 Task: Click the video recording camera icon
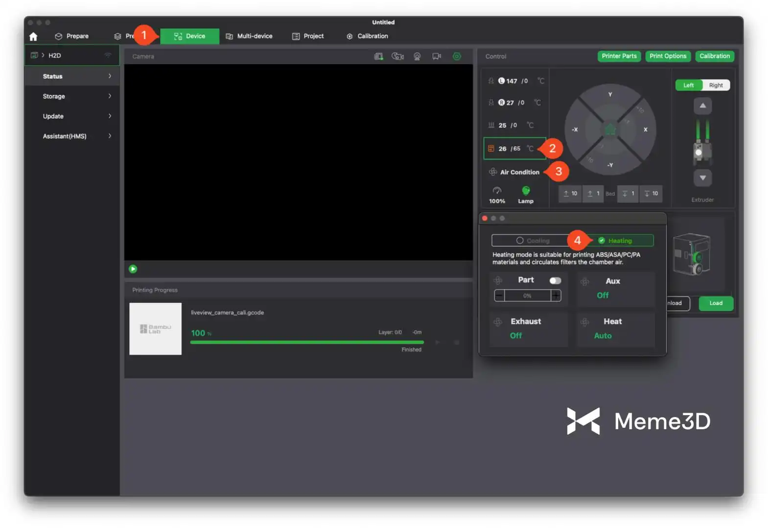coord(436,57)
